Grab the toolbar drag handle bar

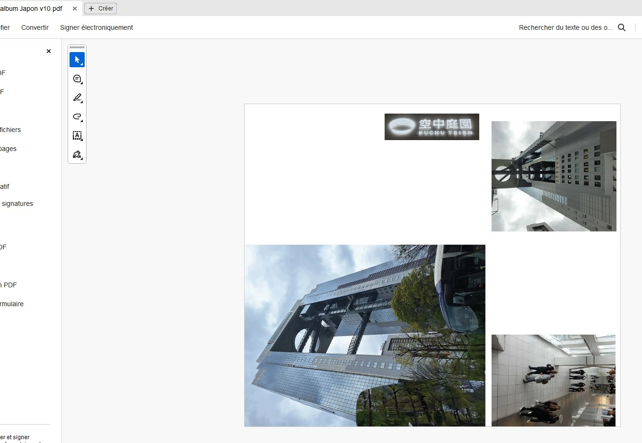(x=77, y=47)
